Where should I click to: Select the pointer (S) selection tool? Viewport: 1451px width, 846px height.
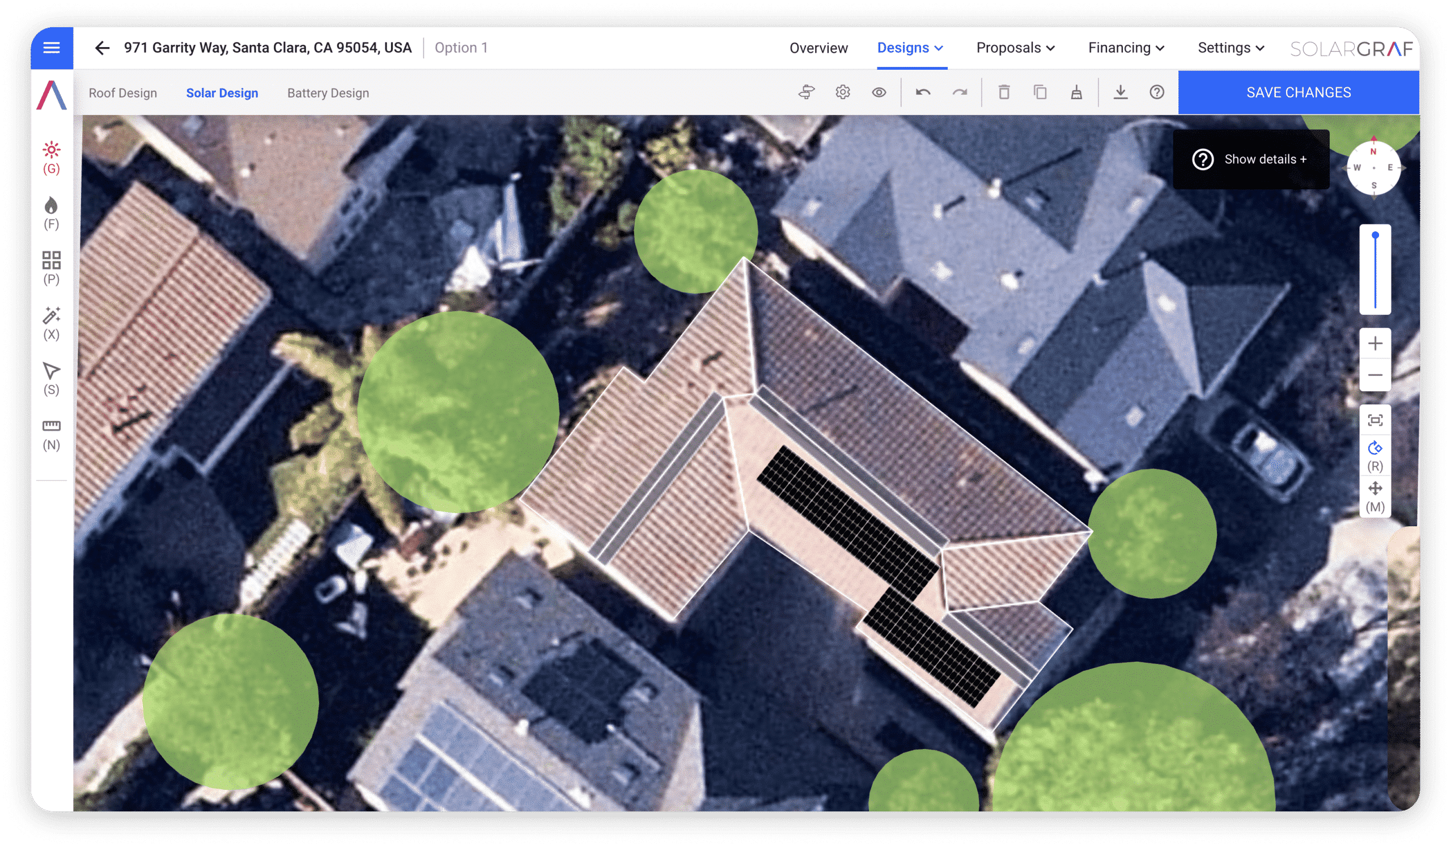click(x=52, y=379)
